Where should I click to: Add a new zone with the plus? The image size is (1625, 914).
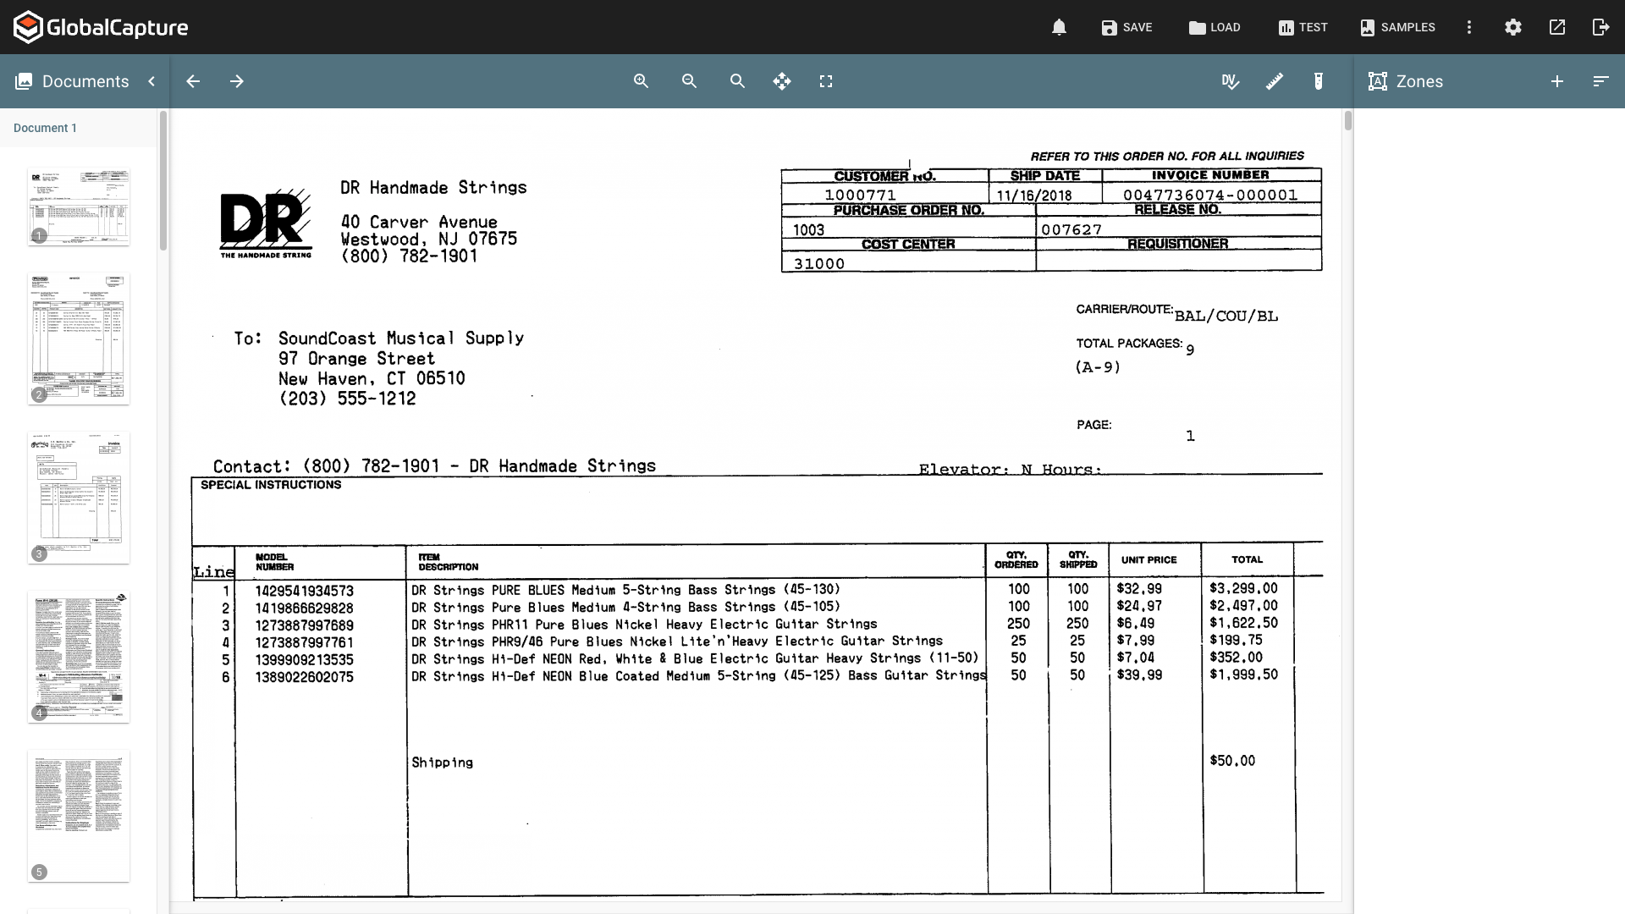click(1556, 81)
